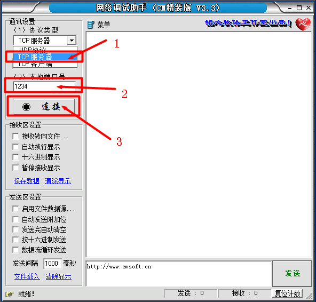Click the resize grip at window corner
Image resolution: width=316 pixels, height=302 pixels.
click(x=310, y=296)
